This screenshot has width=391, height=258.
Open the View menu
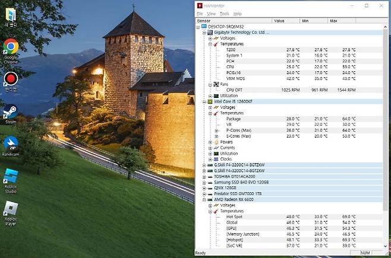click(211, 14)
